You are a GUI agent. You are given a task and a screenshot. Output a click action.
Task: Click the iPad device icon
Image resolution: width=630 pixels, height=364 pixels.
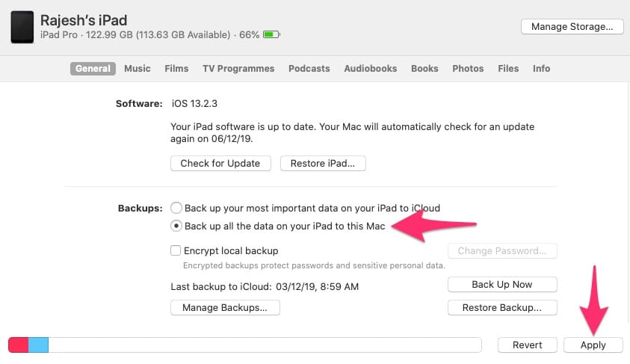[x=22, y=26]
